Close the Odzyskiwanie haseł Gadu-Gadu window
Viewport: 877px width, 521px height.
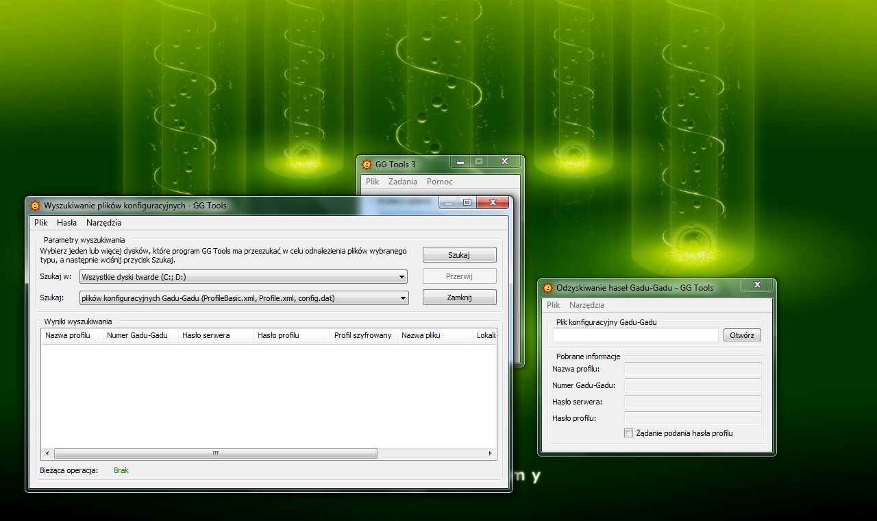click(757, 284)
